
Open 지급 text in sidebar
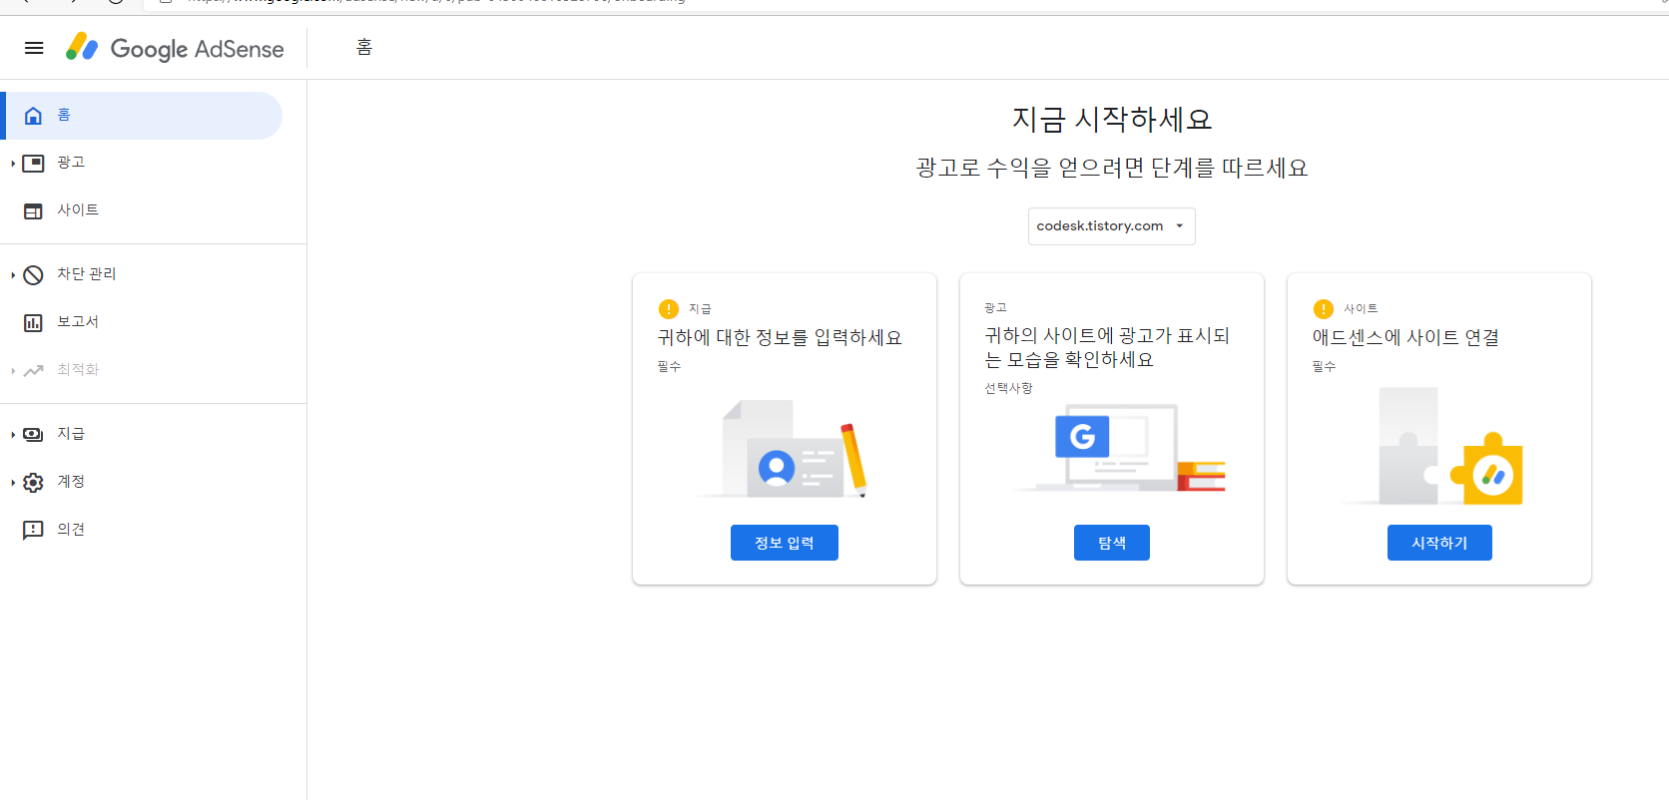(71, 433)
